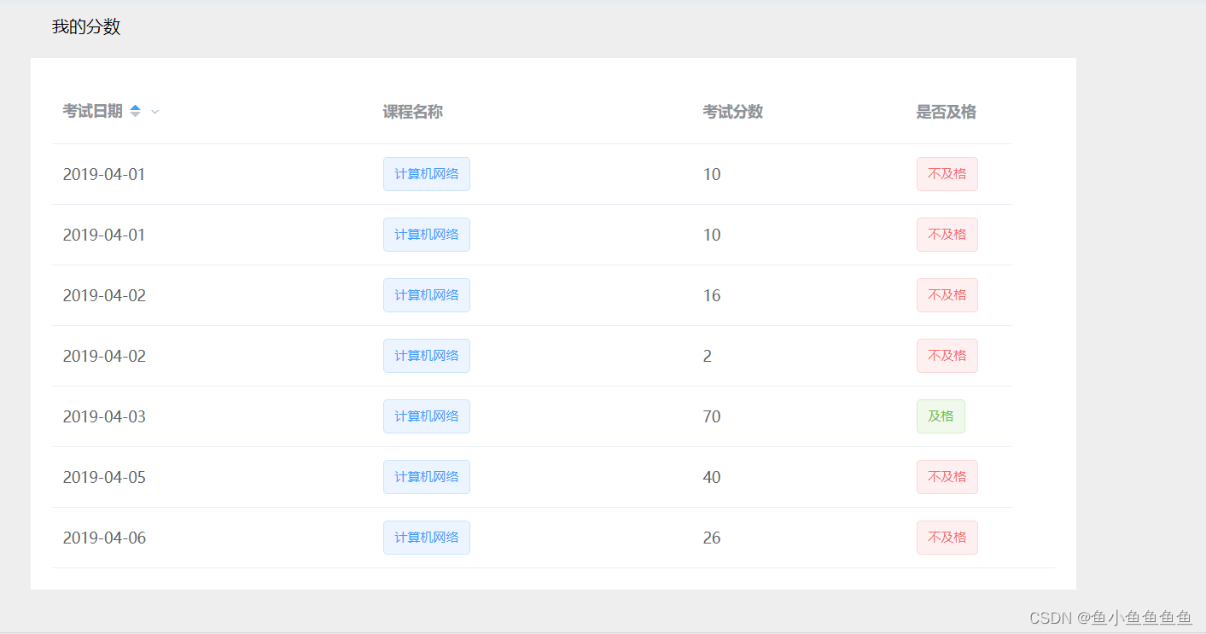
Task: Open the filter dropdown chevron next to 考试日期
Action: (x=154, y=112)
